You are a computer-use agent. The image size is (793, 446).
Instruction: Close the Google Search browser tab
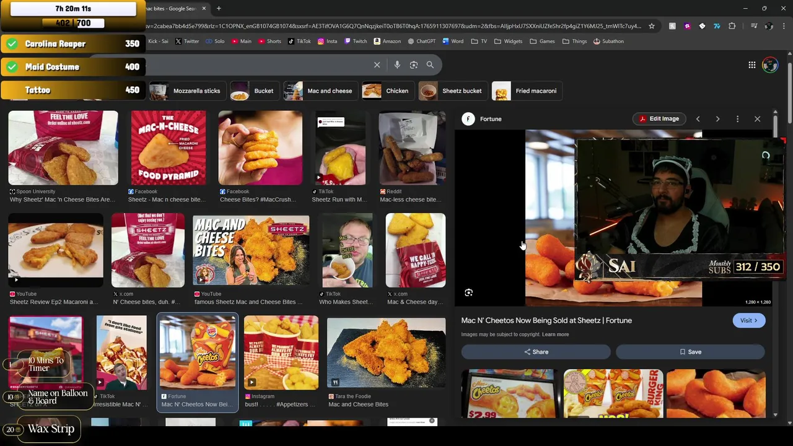click(204, 9)
